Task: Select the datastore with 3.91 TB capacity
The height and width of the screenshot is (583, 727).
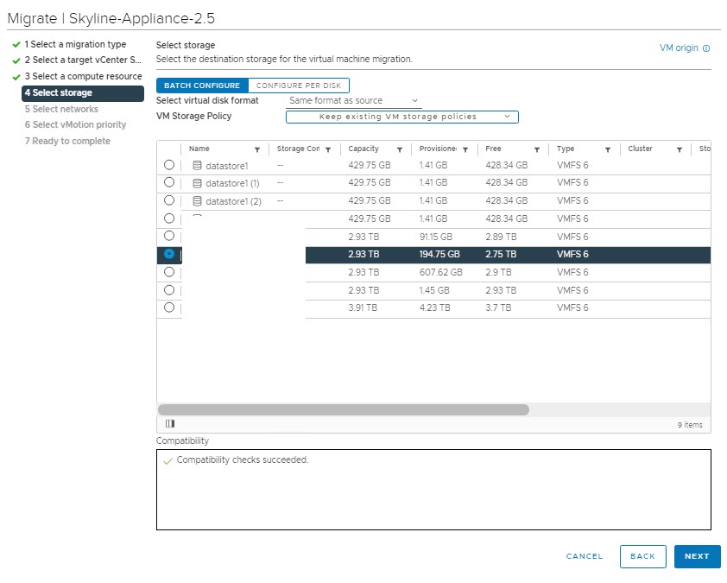Action: coord(169,307)
